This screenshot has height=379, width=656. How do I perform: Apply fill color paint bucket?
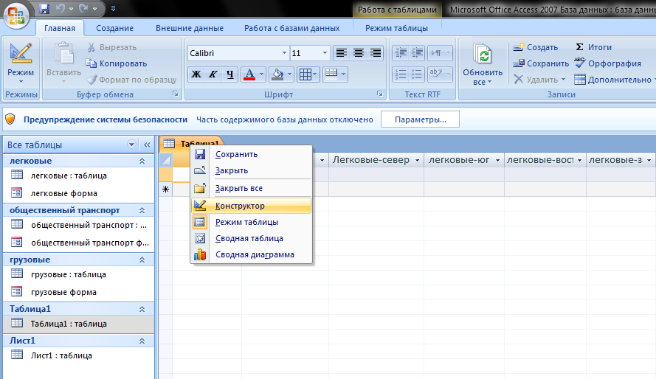tap(277, 74)
